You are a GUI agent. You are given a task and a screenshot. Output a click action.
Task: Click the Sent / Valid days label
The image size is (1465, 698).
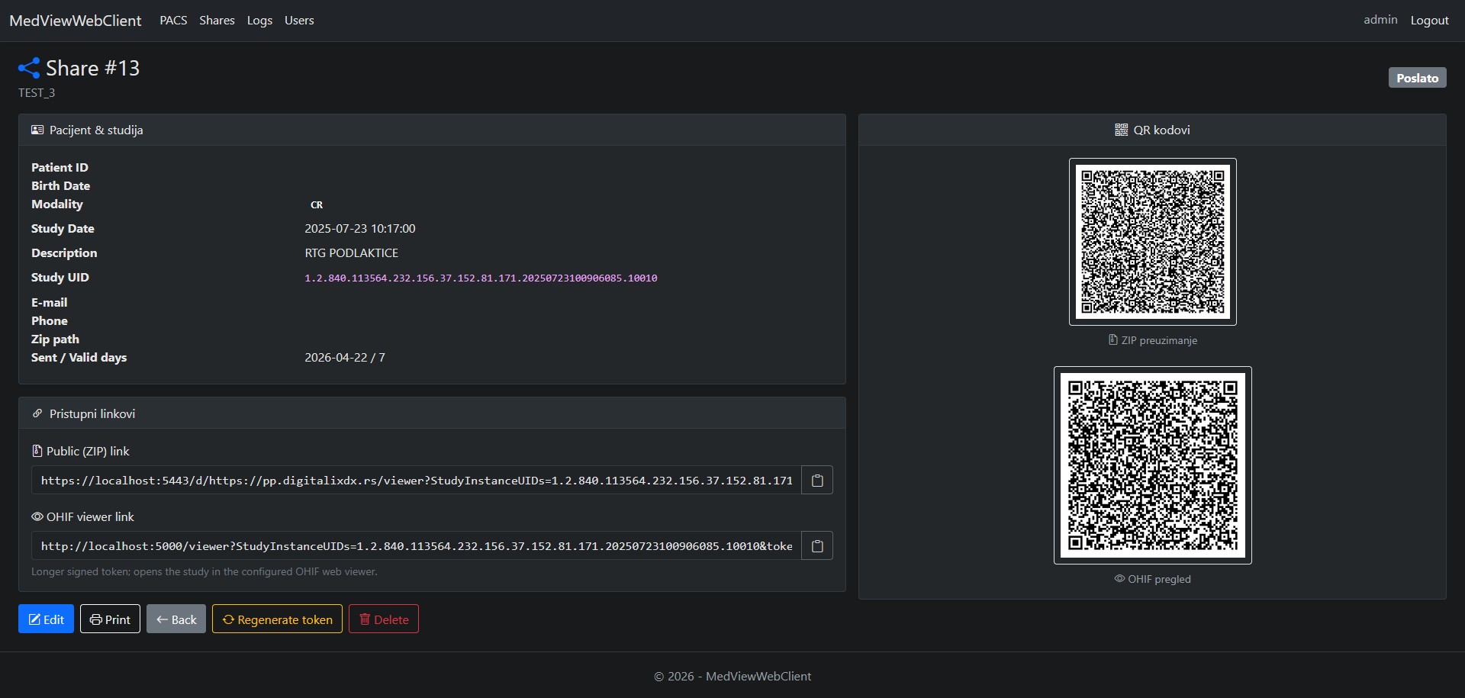[79, 357]
